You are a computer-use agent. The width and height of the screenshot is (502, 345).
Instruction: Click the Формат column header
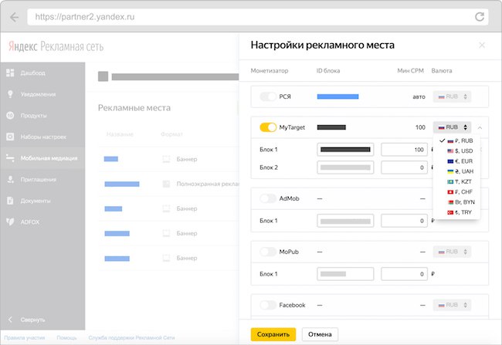coord(171,134)
